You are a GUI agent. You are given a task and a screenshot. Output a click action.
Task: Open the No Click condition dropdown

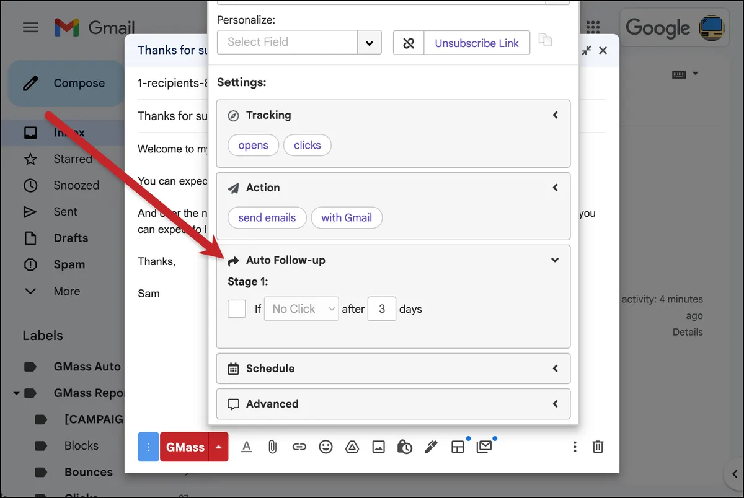301,308
